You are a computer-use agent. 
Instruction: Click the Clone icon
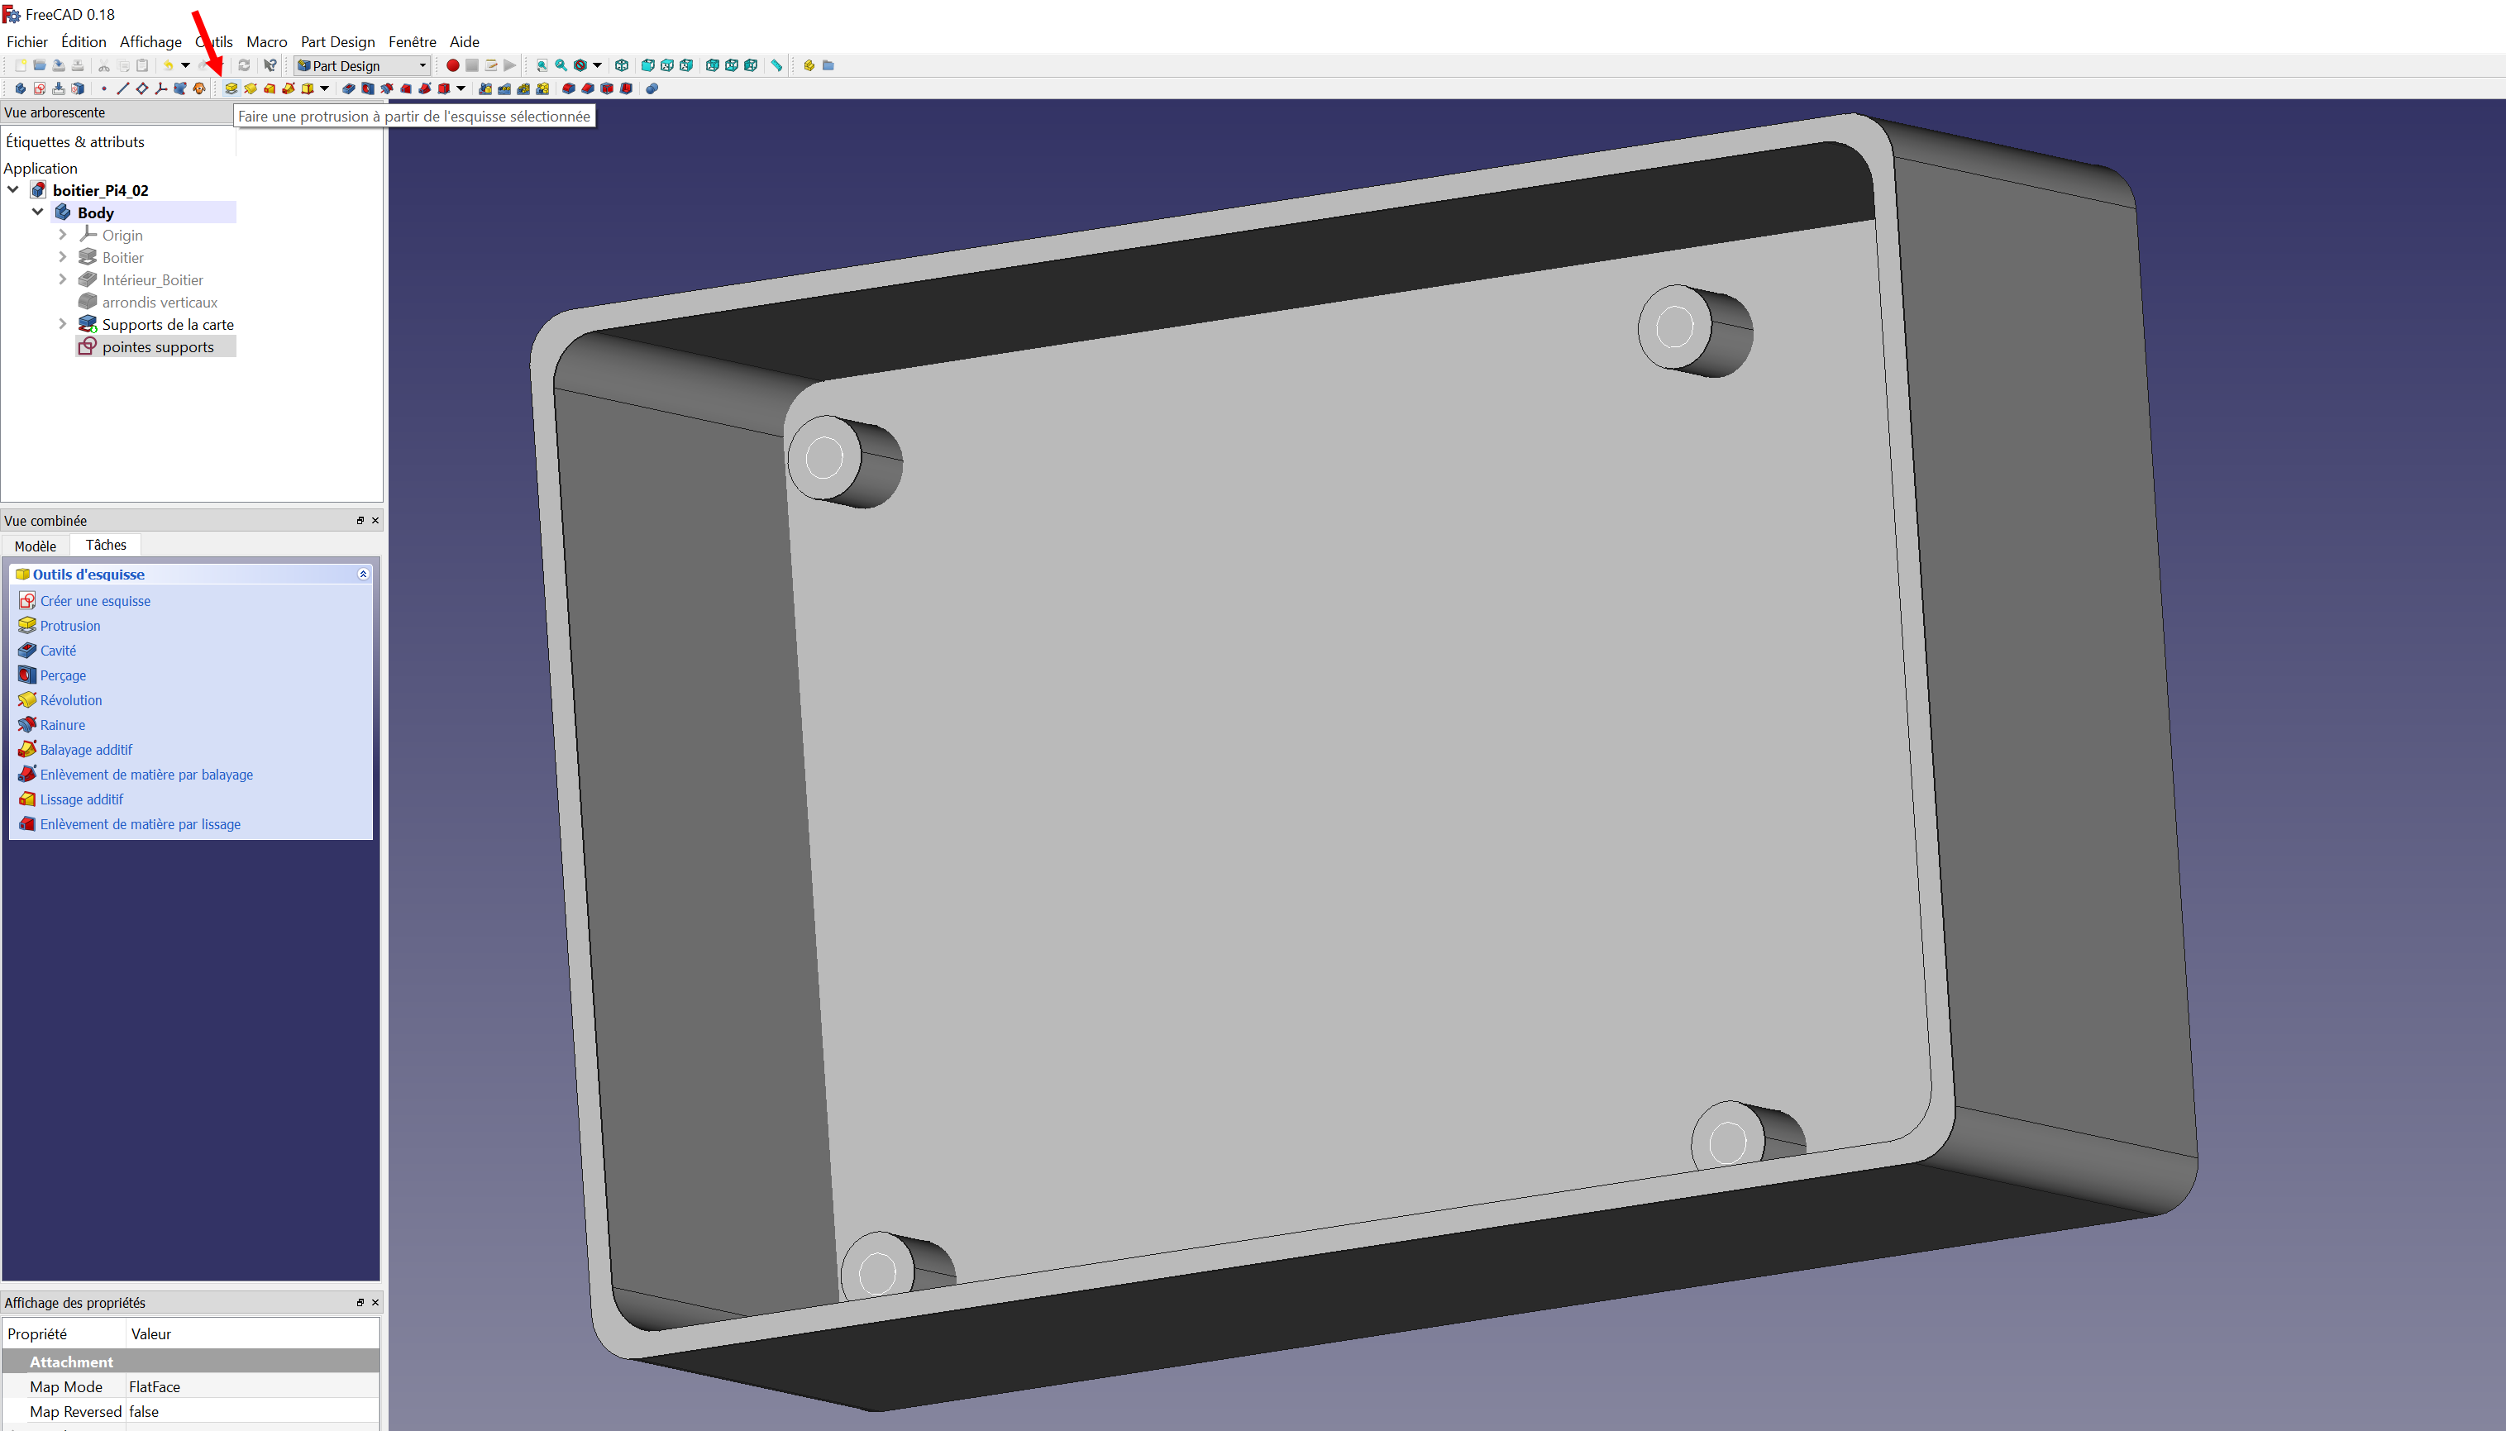[199, 88]
